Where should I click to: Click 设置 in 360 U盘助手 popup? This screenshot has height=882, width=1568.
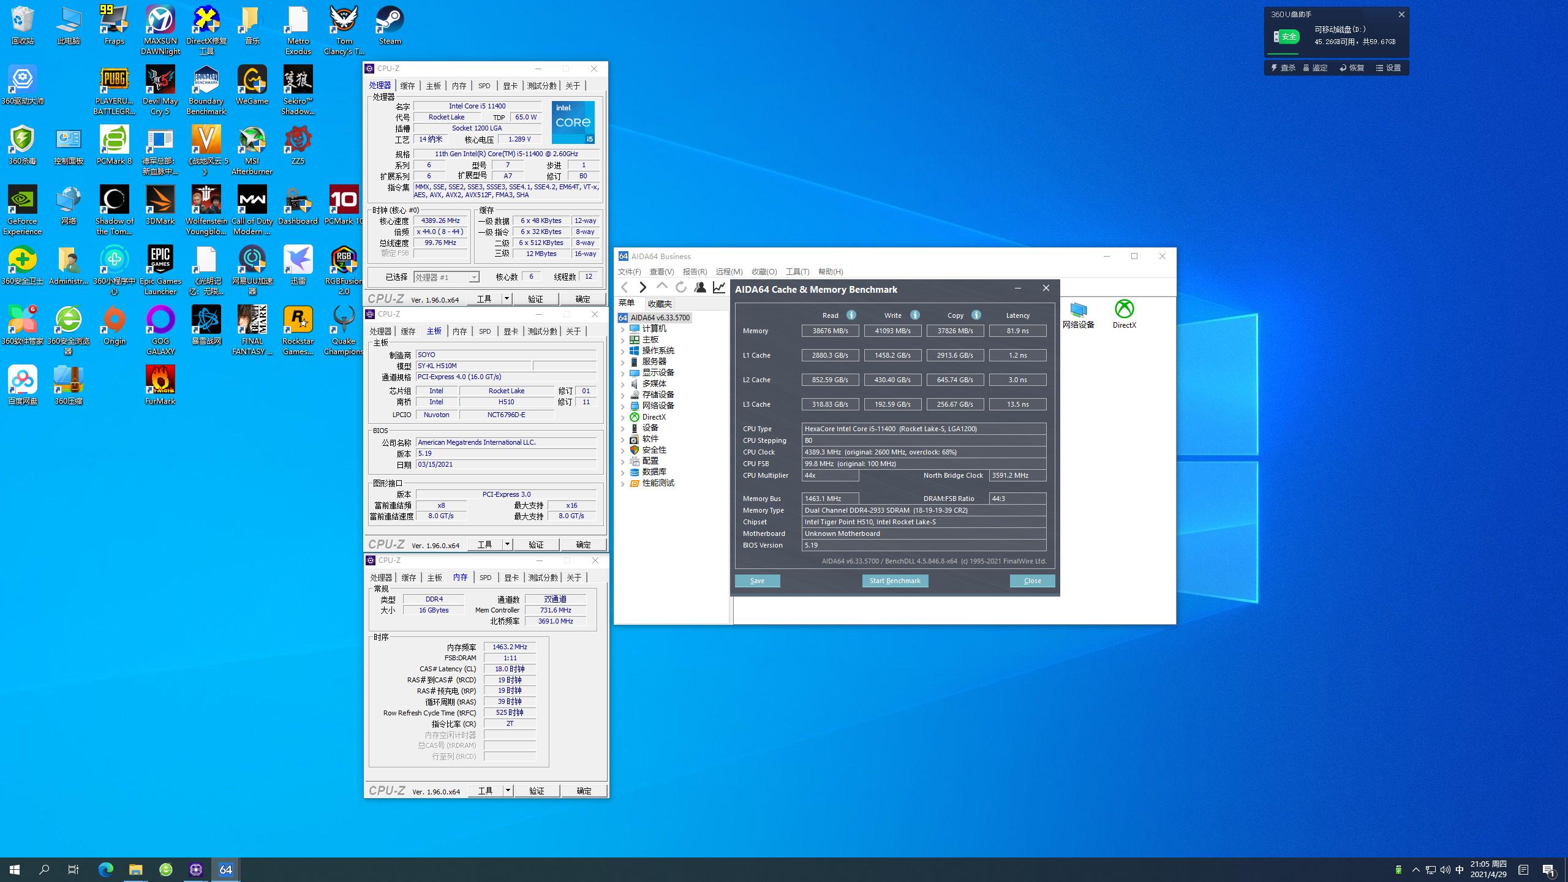[x=1389, y=68]
